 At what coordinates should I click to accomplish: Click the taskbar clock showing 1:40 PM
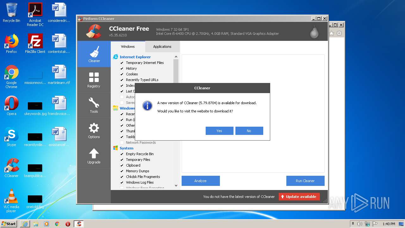(389, 224)
